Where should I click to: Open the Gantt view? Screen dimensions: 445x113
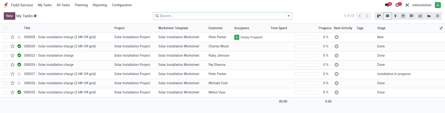(x=412, y=16)
